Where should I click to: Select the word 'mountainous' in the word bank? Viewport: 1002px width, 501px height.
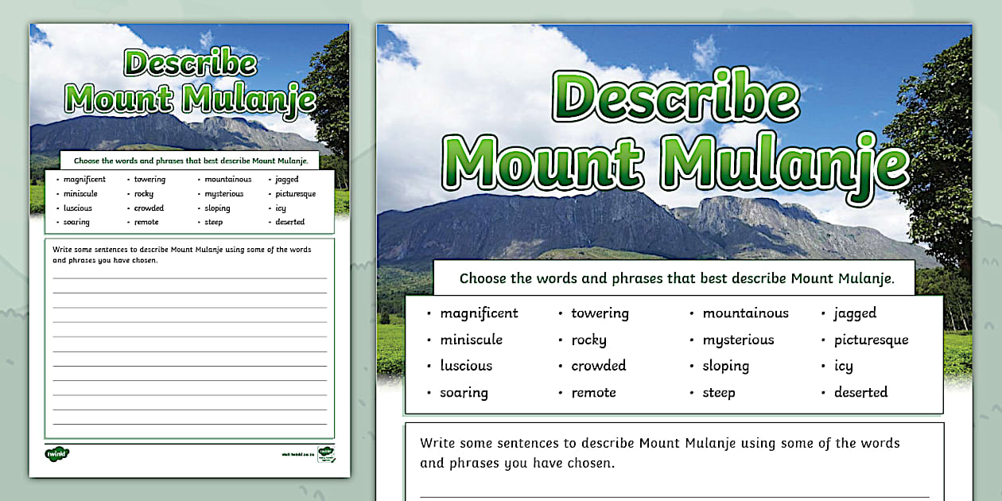point(746,313)
